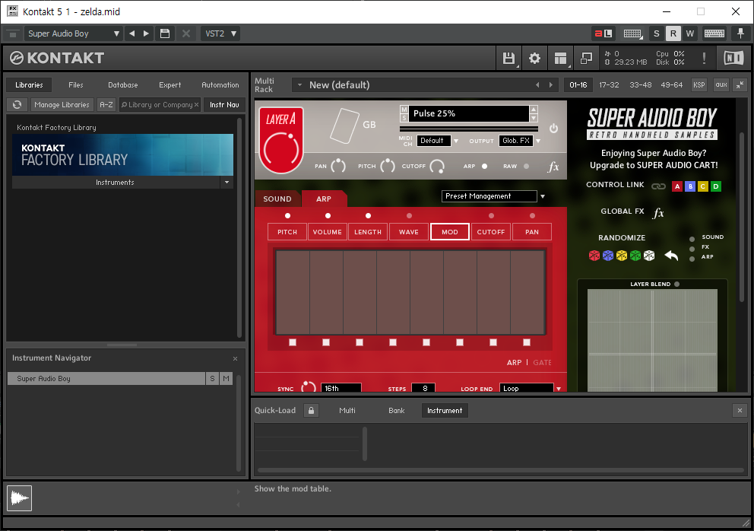This screenshot has width=754, height=531.
Task: Click the A-Z sort button
Action: click(x=106, y=104)
